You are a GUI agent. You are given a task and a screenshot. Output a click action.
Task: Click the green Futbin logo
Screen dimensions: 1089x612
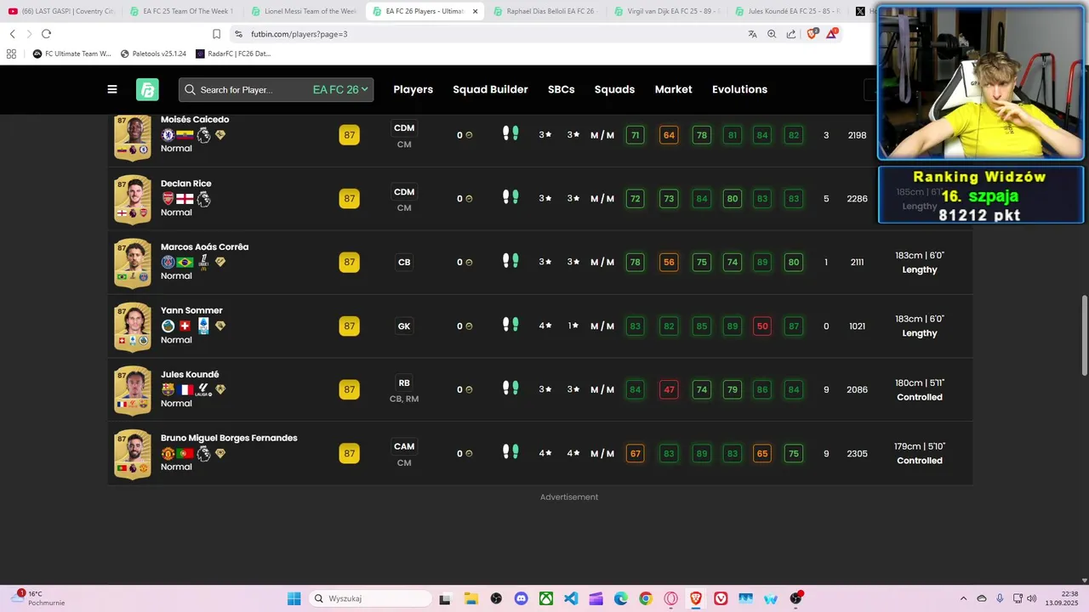(147, 89)
